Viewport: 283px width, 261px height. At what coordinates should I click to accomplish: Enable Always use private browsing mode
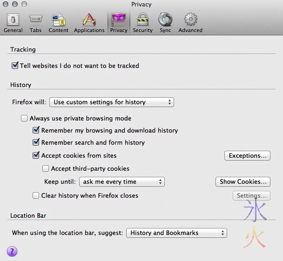pyautogui.click(x=25, y=119)
